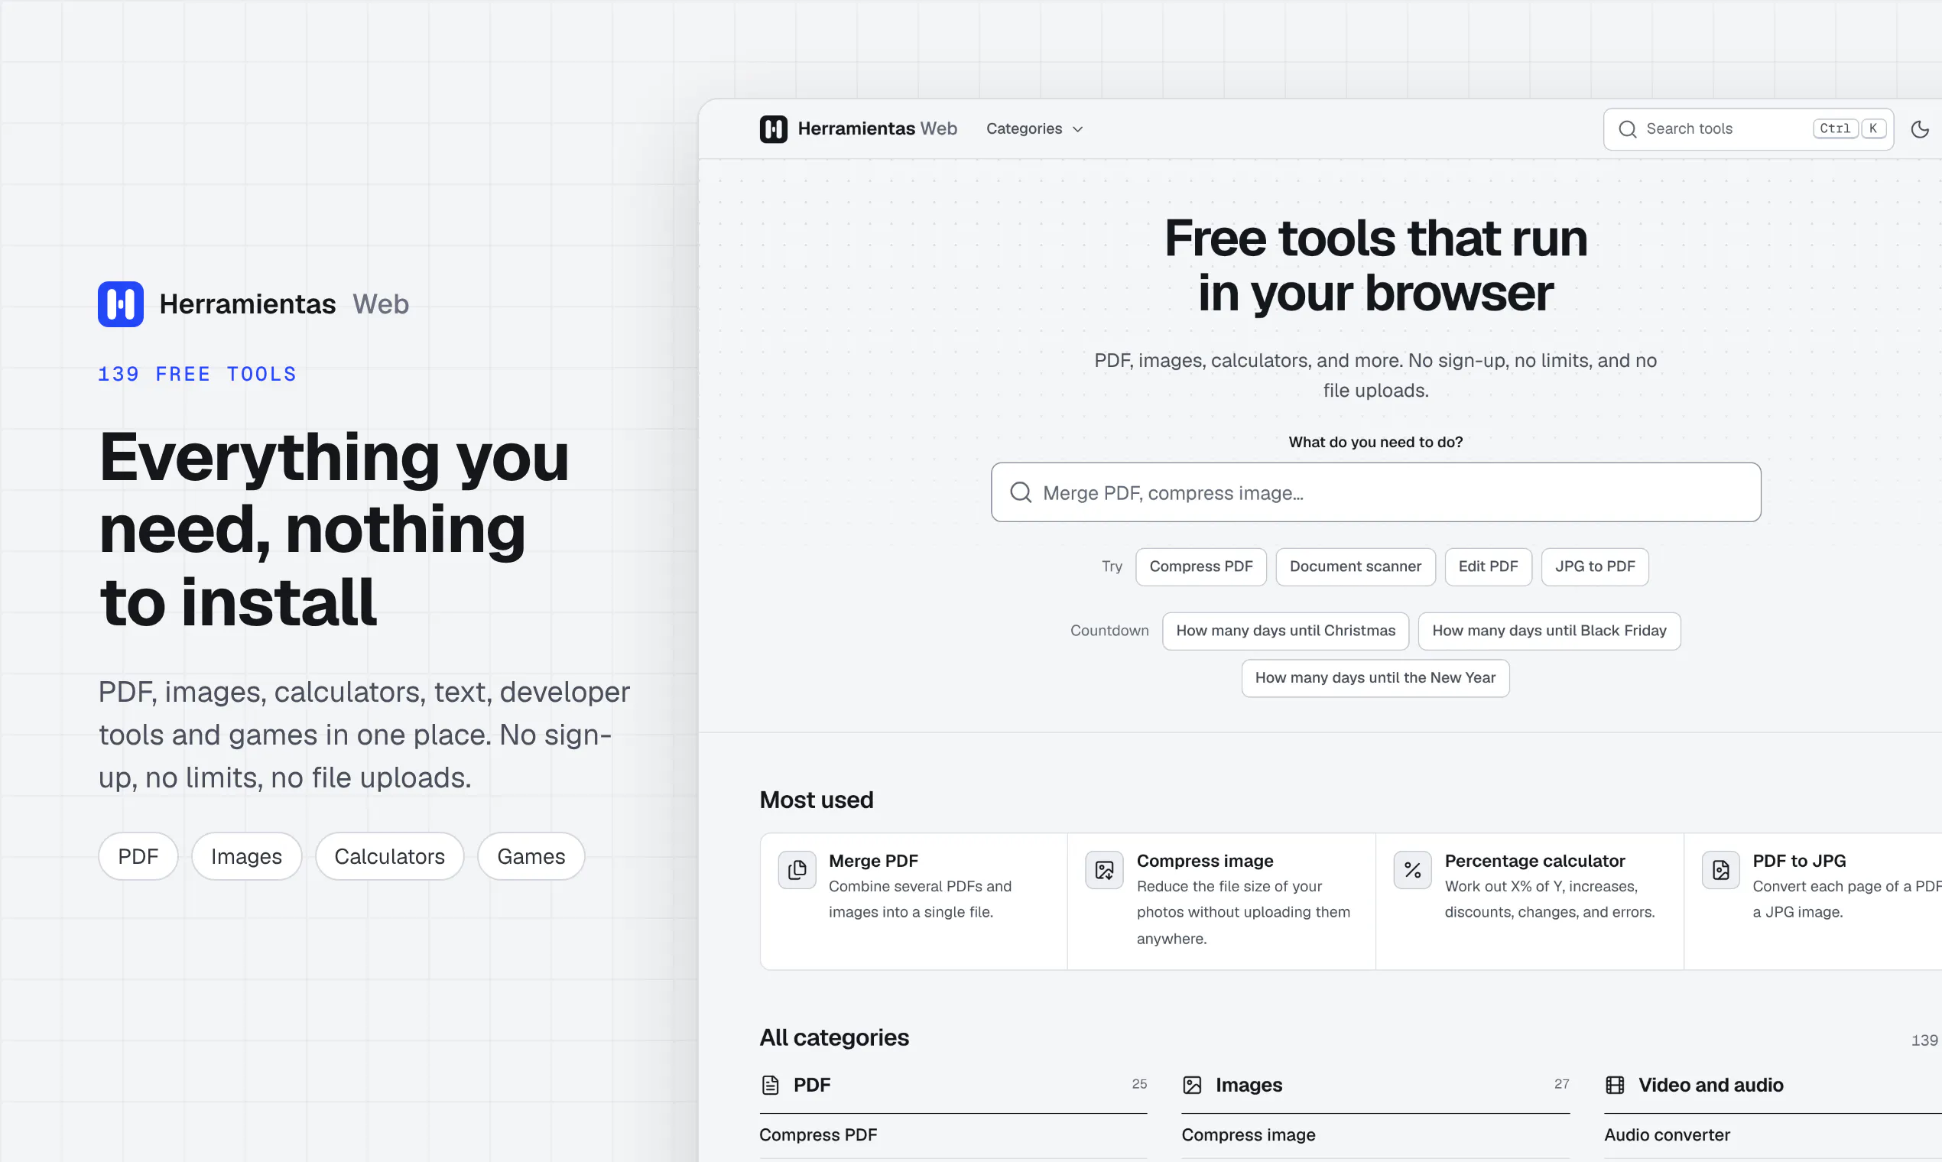
Task: Open Compress PDF in the PDF list
Action: coord(817,1135)
